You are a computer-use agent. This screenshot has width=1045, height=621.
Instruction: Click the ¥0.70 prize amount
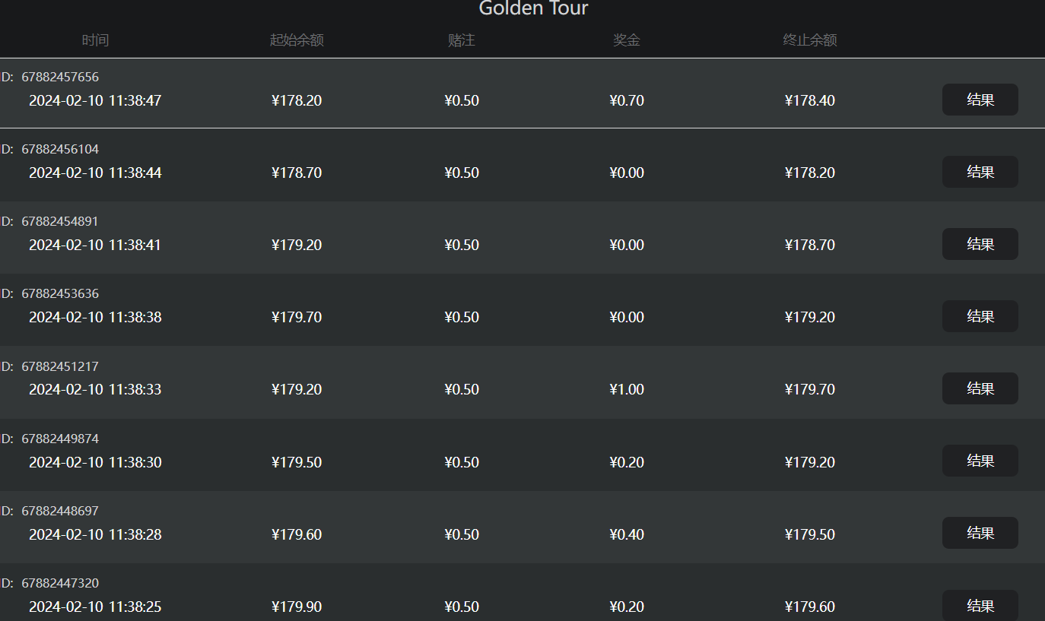pyautogui.click(x=627, y=100)
